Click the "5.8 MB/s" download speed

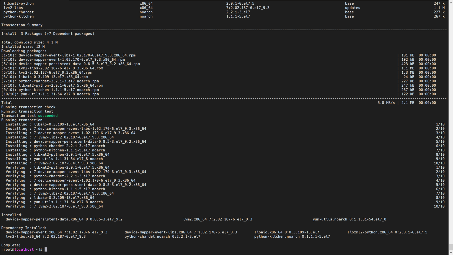point(386,103)
